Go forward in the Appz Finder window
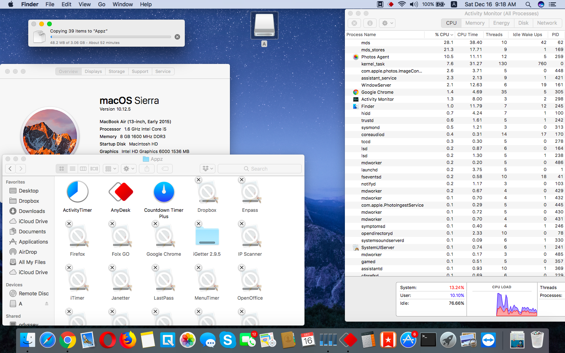Image resolution: width=565 pixels, height=353 pixels. click(21, 169)
